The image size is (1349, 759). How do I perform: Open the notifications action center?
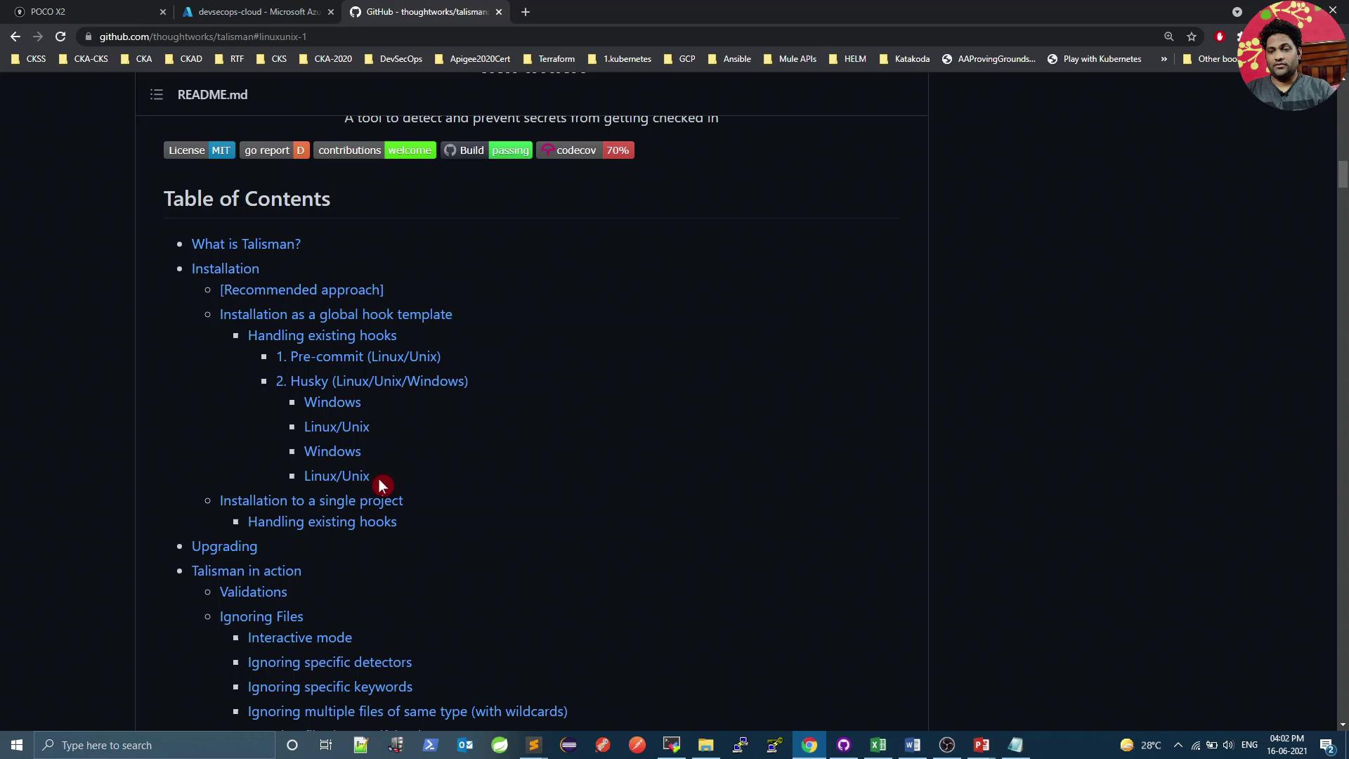coord(1327,745)
